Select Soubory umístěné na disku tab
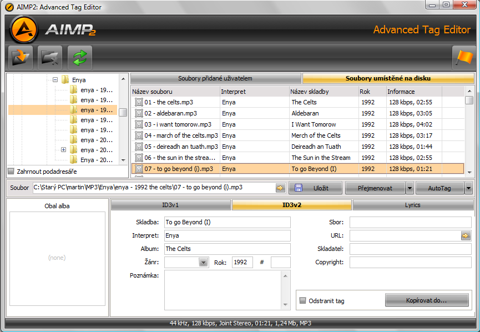This screenshot has height=332, width=480. [x=388, y=78]
